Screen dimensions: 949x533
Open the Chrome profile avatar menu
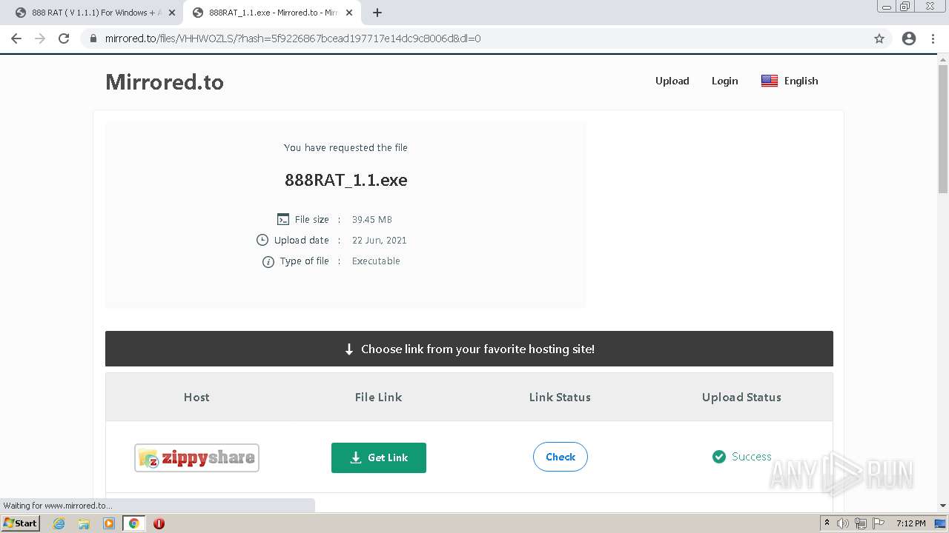(909, 38)
